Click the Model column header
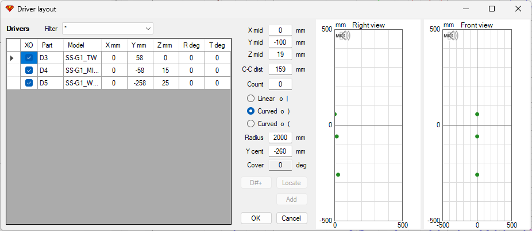Viewport: 532px width, 231px height. tap(83, 45)
